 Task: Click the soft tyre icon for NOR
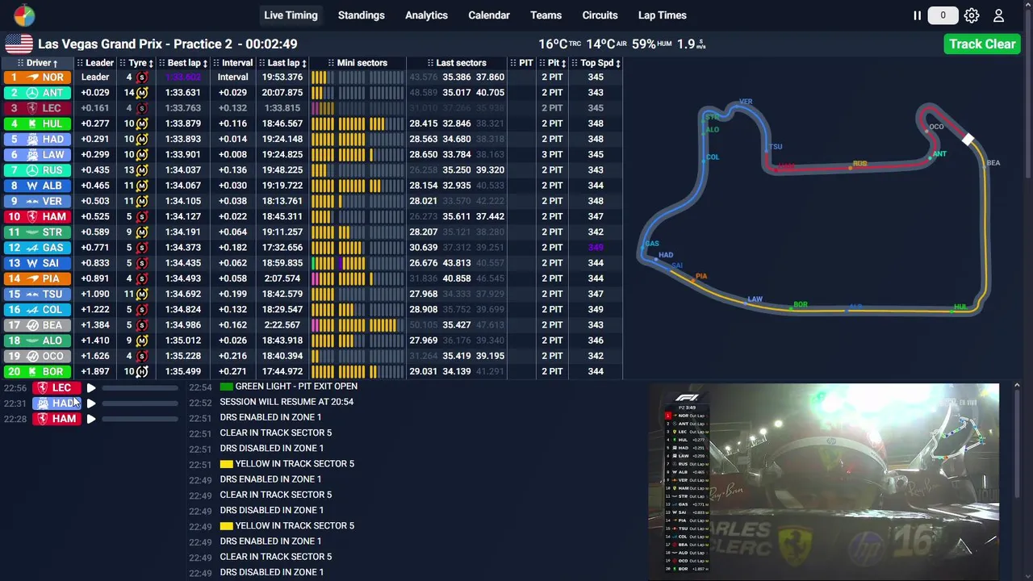coord(141,77)
